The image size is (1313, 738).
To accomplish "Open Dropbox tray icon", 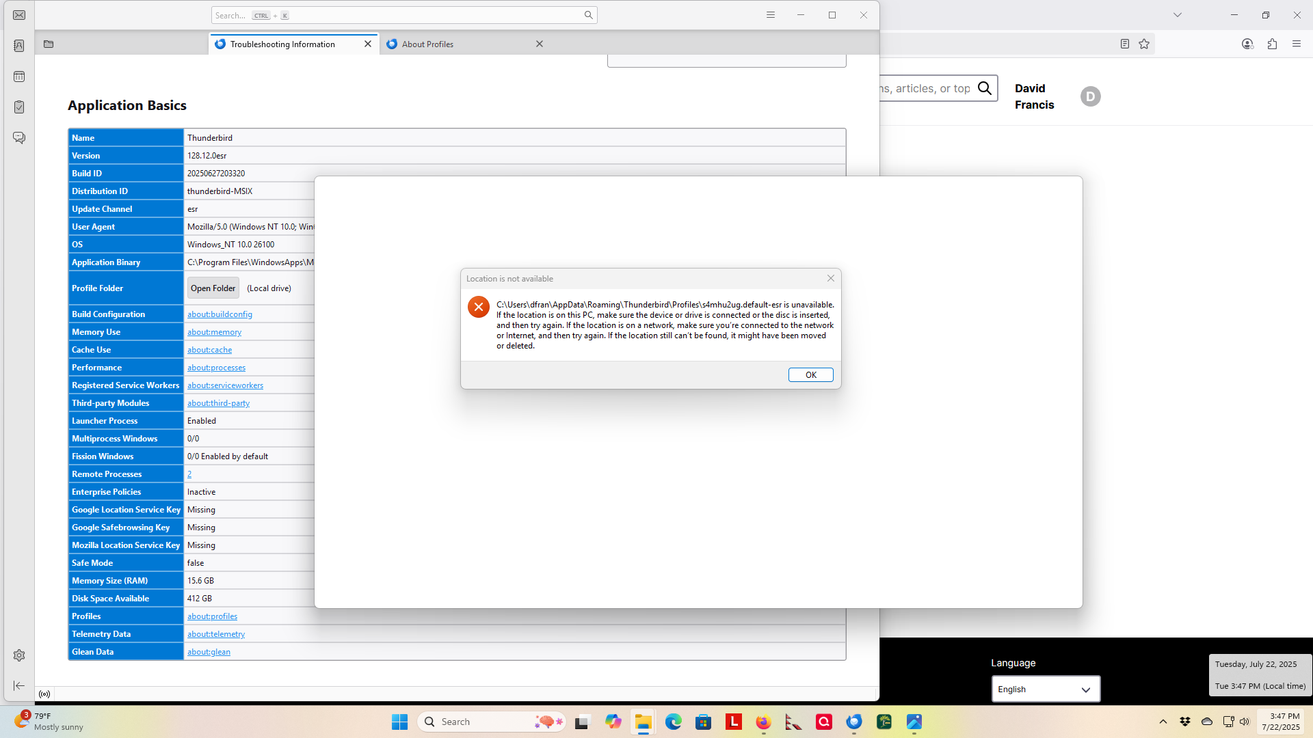I will pyautogui.click(x=1185, y=722).
